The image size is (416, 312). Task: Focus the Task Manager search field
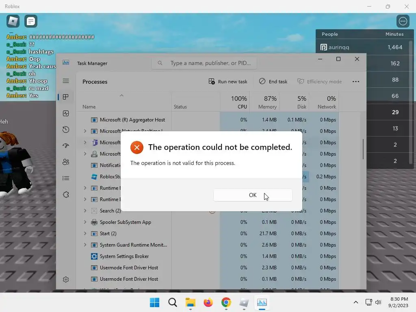tap(204, 63)
